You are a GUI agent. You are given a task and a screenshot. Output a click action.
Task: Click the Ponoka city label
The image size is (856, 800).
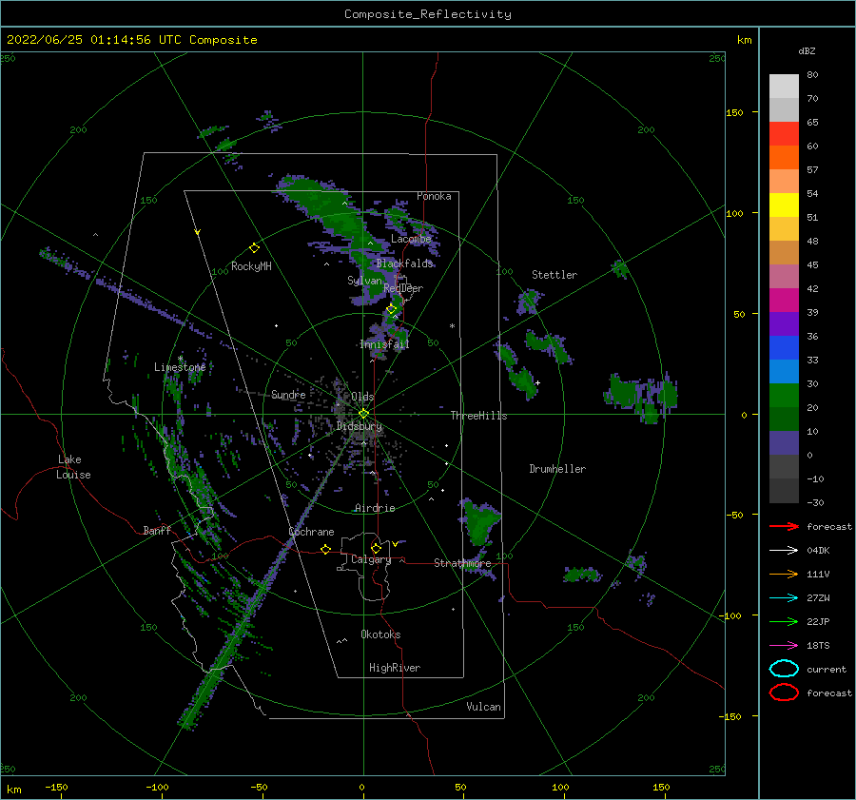(434, 196)
